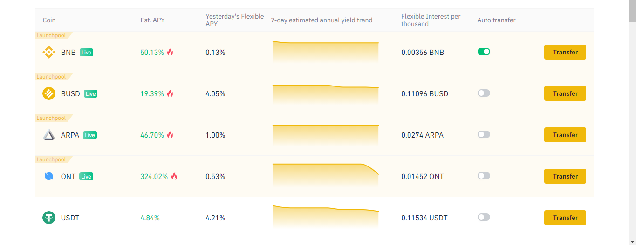The height and width of the screenshot is (245, 636).
Task: Click the BUSD yield trend chart
Action: coord(326,94)
